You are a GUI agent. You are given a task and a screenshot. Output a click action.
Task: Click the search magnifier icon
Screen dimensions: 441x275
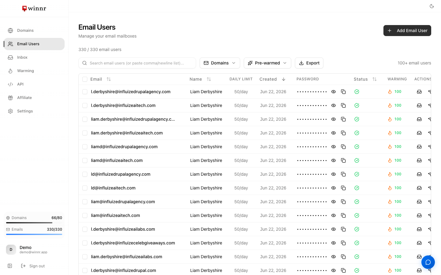(85, 63)
